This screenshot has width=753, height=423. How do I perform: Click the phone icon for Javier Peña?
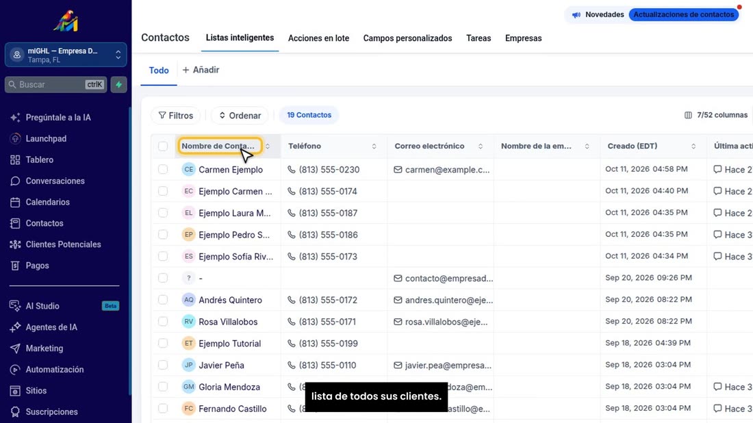coord(292,365)
